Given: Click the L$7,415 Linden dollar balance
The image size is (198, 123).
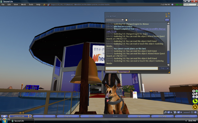Looking at the screenshot, I should 179,4.
